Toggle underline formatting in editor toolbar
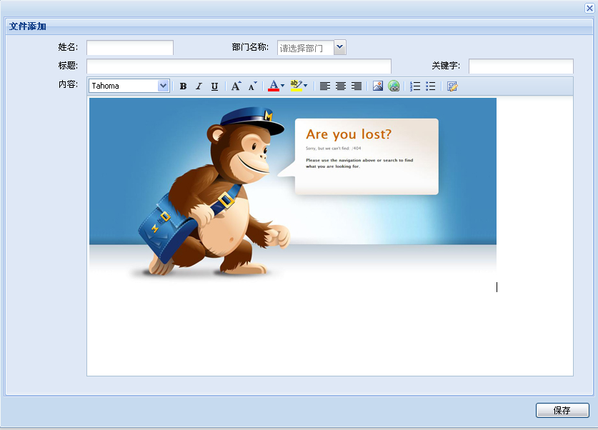 [215, 86]
